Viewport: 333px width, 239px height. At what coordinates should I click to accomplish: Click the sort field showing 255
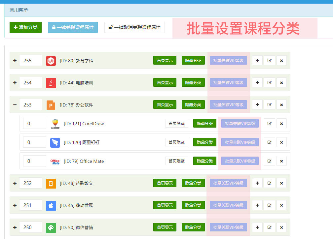tap(31, 60)
